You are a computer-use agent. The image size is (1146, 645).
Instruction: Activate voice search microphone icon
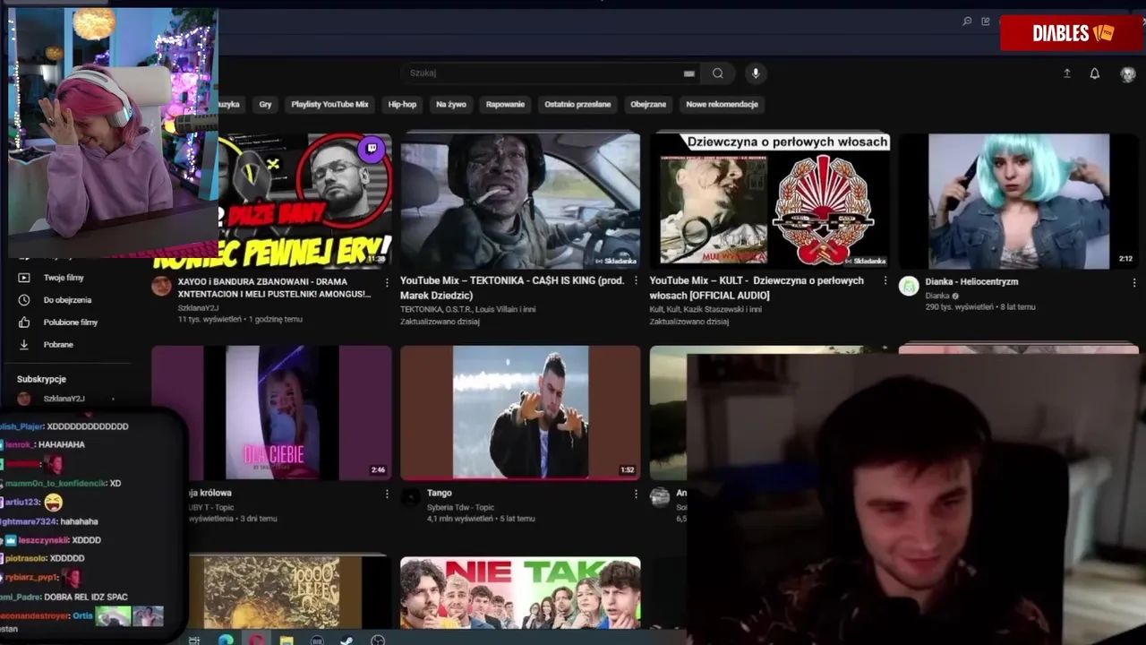tap(756, 73)
